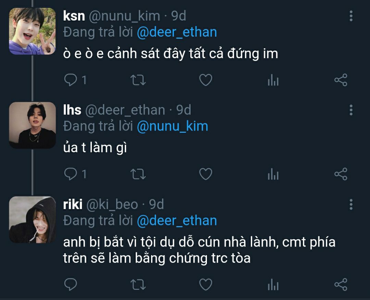Open @nunu_kim mention in lhs's reply
This screenshot has width=370, height=300.
click(x=172, y=126)
